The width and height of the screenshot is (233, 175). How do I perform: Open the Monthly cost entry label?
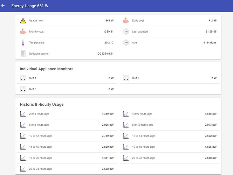37,31
